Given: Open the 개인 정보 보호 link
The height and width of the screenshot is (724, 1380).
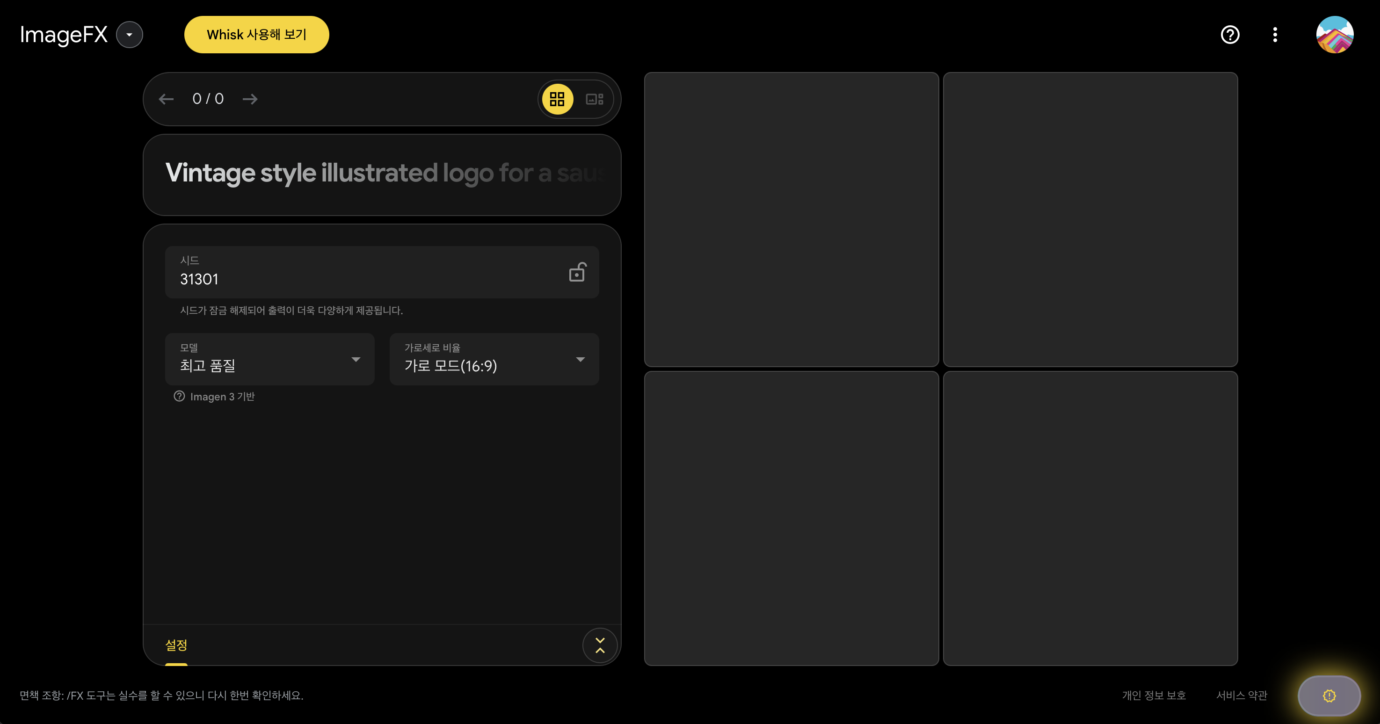Looking at the screenshot, I should tap(1154, 695).
